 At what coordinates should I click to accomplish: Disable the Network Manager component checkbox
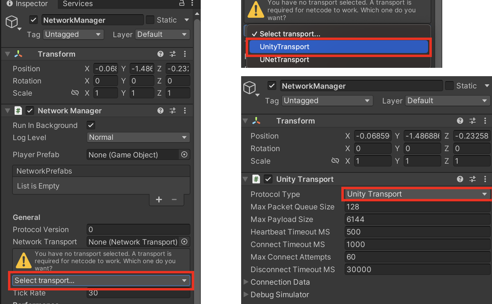point(30,111)
